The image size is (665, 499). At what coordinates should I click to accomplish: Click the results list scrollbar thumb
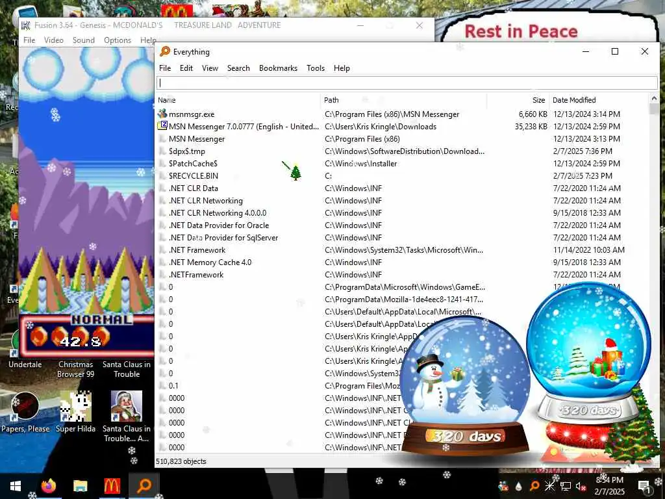coord(653,109)
